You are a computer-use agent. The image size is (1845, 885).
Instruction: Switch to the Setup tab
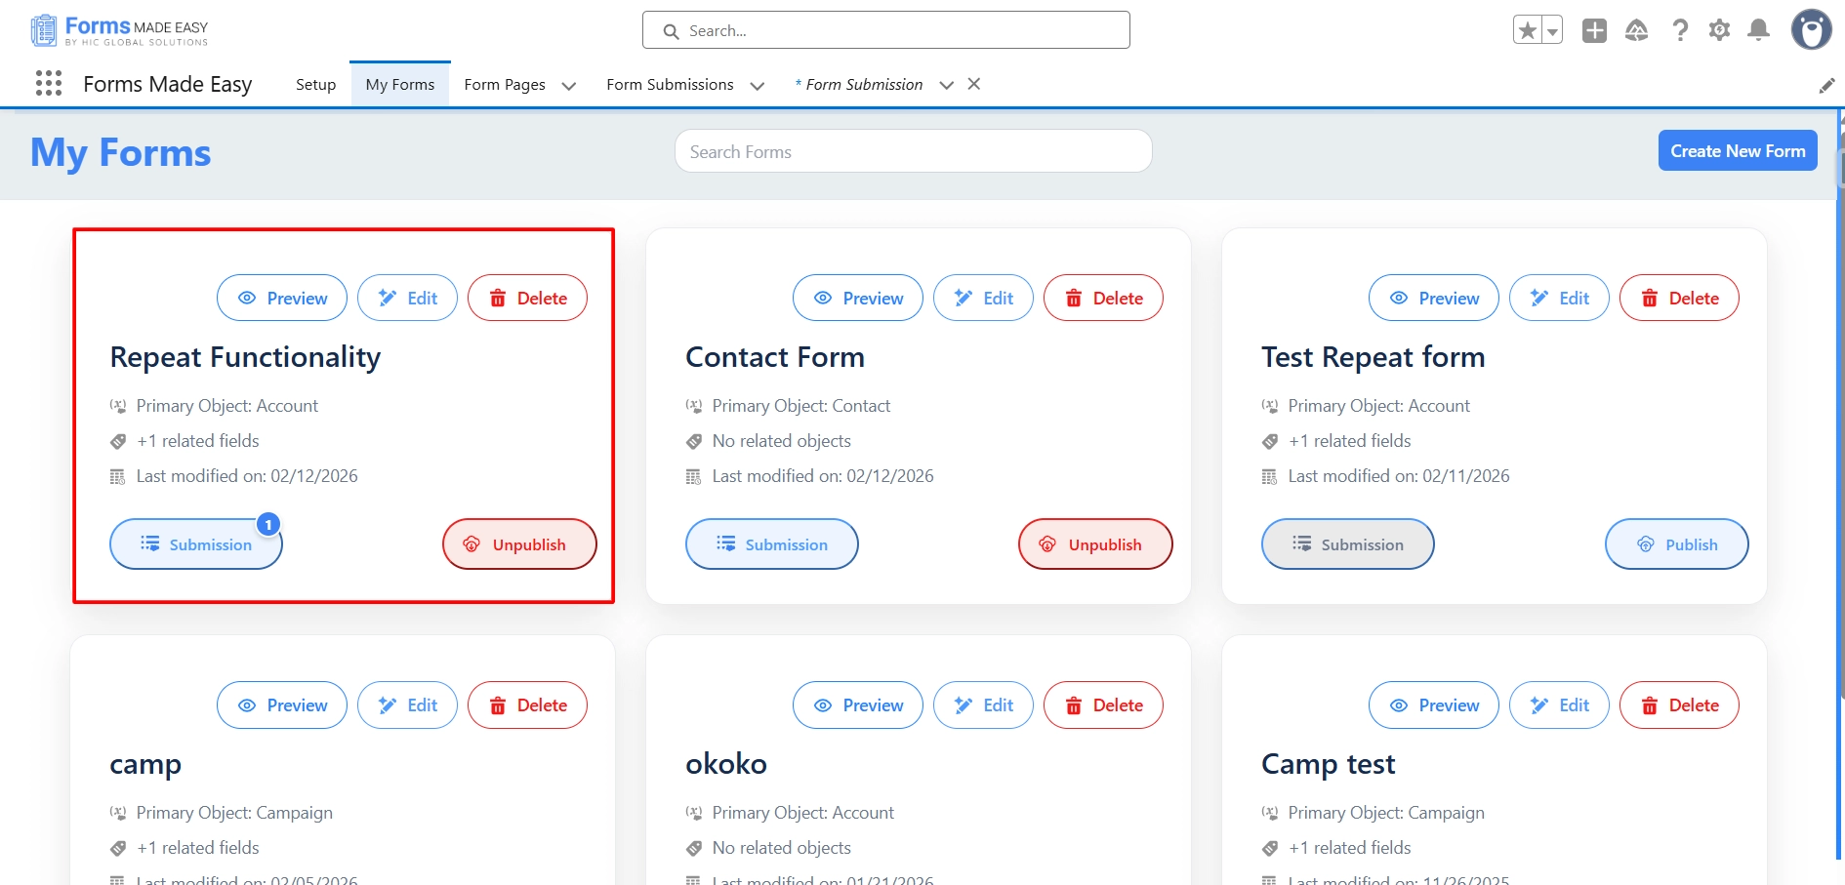pyautogui.click(x=315, y=85)
